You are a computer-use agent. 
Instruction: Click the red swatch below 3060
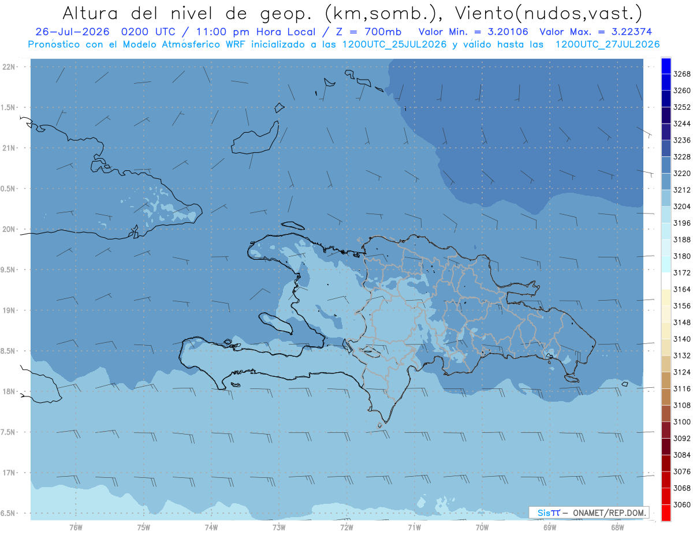click(666, 513)
